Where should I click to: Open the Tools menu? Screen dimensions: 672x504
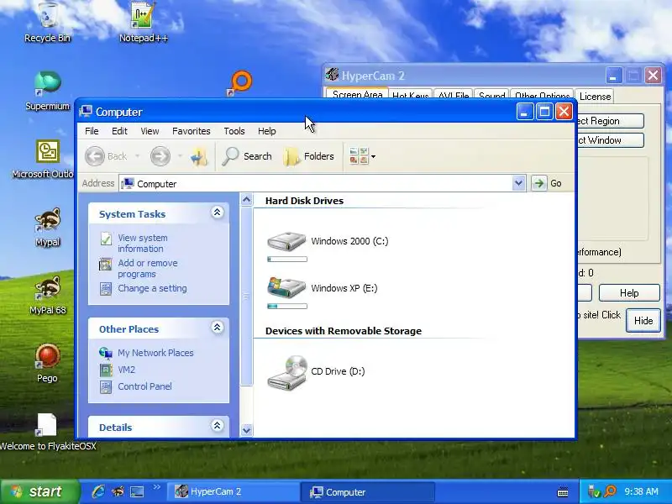point(234,131)
